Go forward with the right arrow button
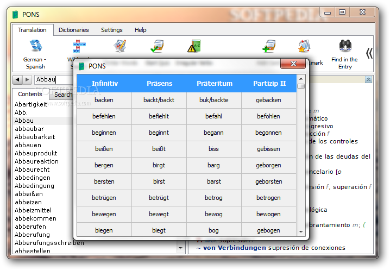This screenshot has width=390, height=270. click(x=27, y=80)
